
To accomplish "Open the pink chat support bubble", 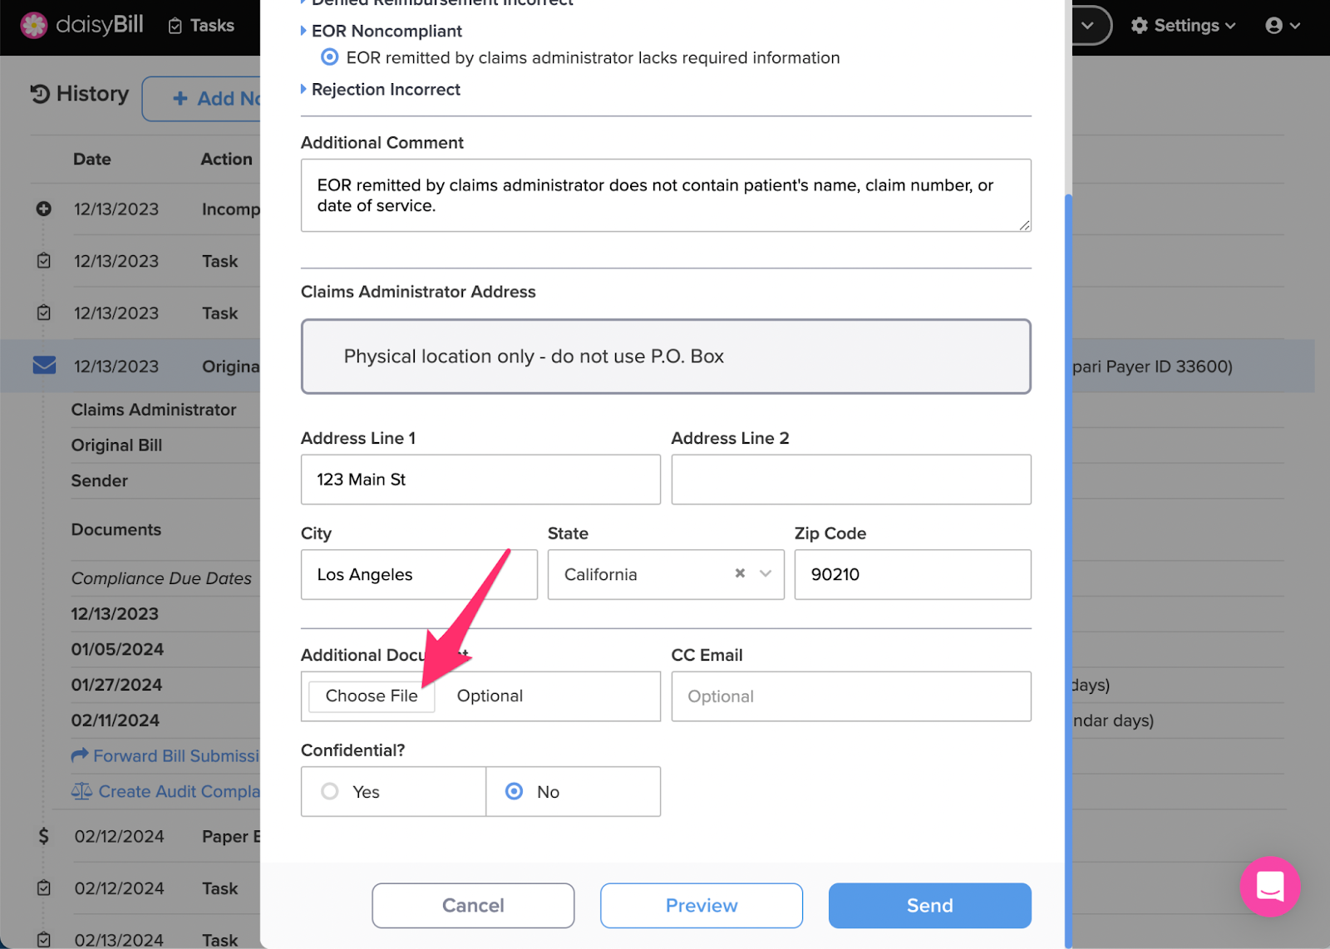I will pos(1269,887).
